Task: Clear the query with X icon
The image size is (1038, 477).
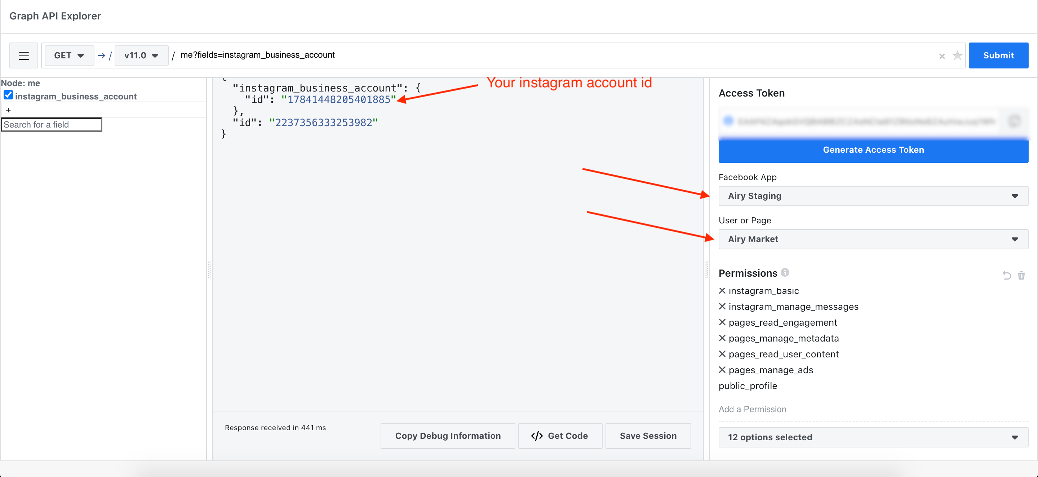Action: [x=942, y=56]
